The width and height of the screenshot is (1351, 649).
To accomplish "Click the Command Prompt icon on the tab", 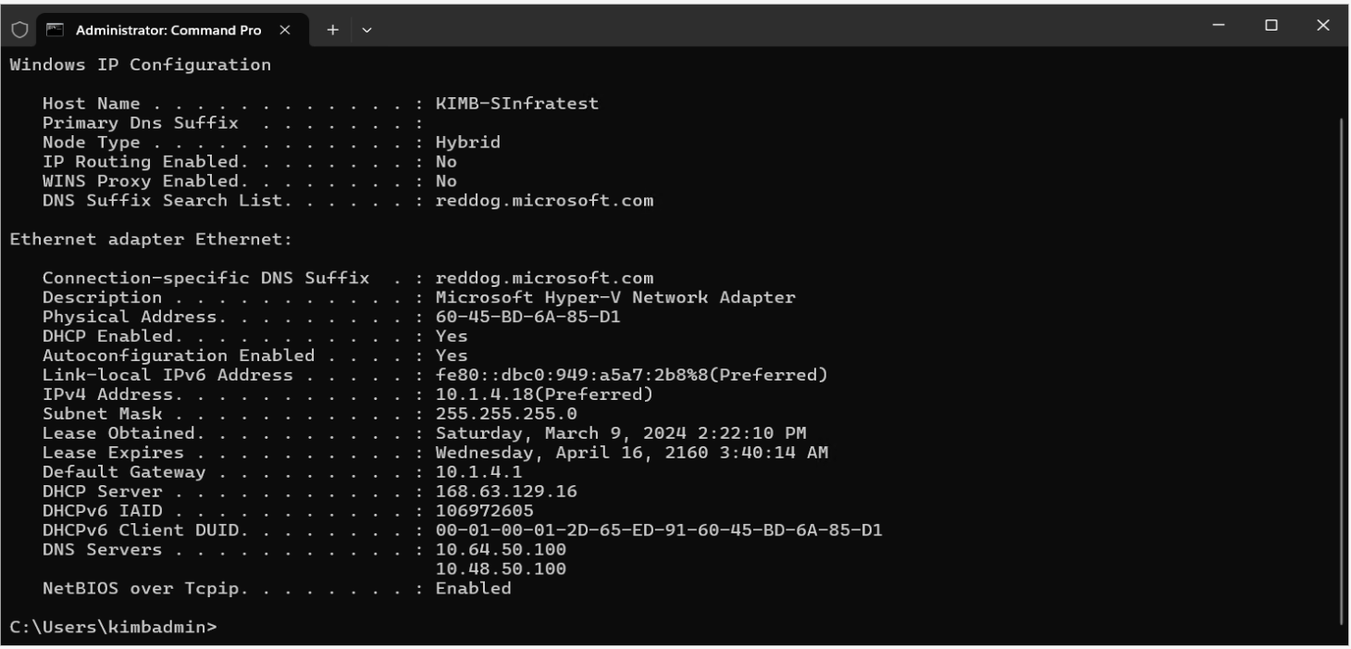I will (54, 29).
